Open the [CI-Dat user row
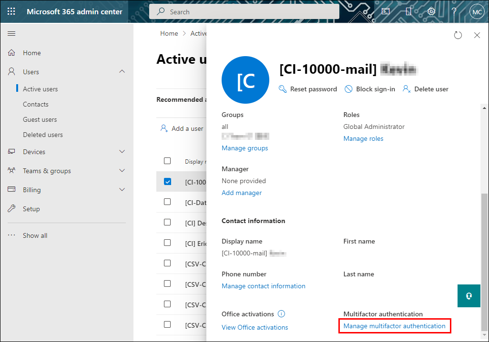The height and width of the screenshot is (342, 489). tap(181, 202)
